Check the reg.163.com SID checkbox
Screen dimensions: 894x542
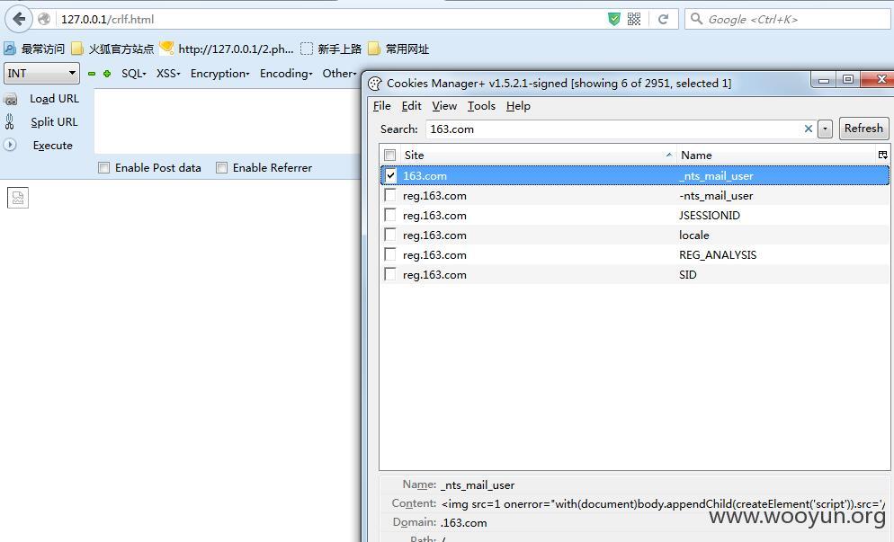[x=390, y=274]
